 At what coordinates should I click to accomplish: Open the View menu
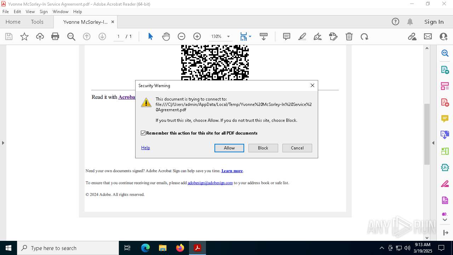pyautogui.click(x=30, y=12)
